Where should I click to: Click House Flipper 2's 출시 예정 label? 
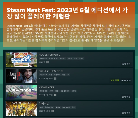[x=126, y=64]
